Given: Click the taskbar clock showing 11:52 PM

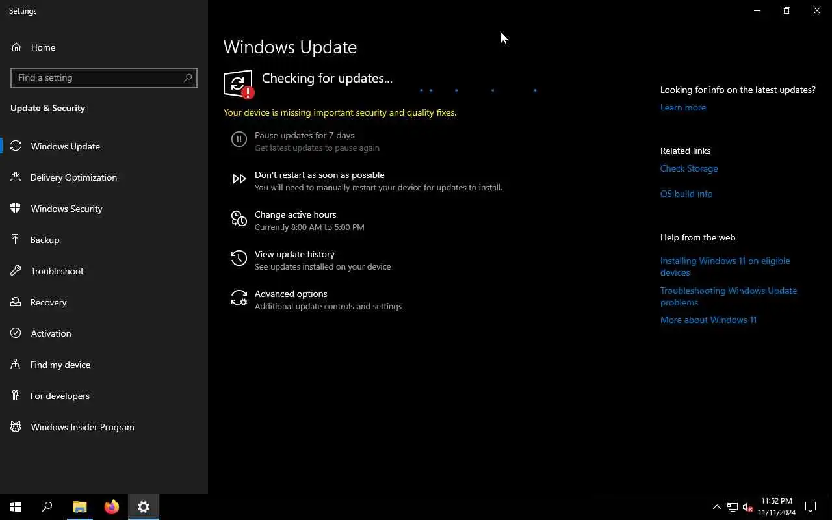Looking at the screenshot, I should click(777, 507).
